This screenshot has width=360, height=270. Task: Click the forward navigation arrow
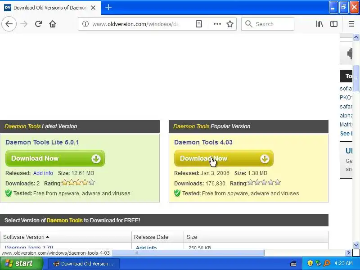click(x=24, y=24)
